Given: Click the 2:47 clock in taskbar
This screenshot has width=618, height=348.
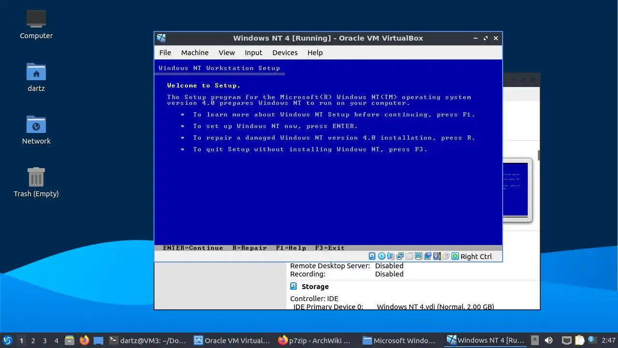Looking at the screenshot, I should [x=608, y=340].
